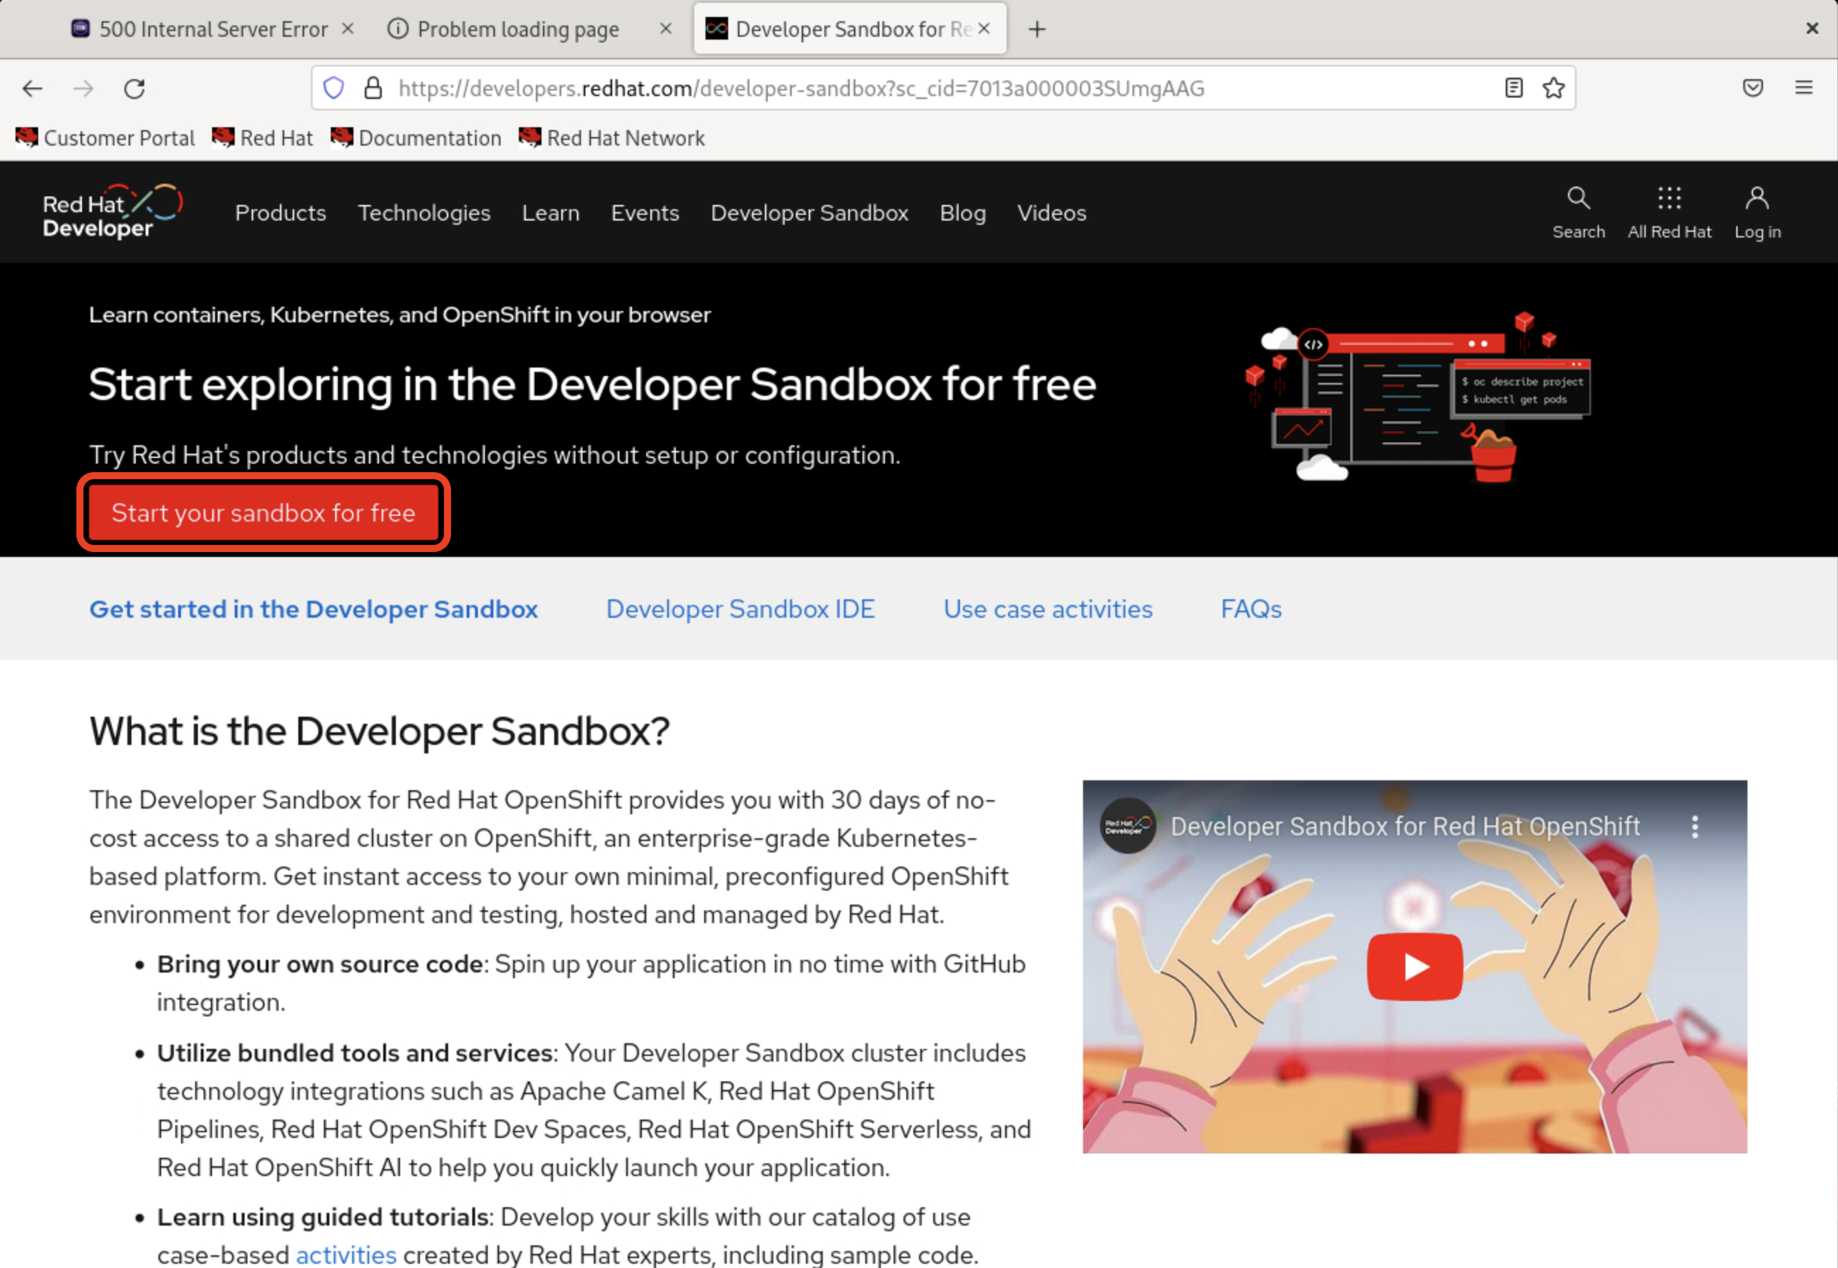The image size is (1838, 1268).
Task: Open the Documentation bookmark
Action: pos(416,137)
